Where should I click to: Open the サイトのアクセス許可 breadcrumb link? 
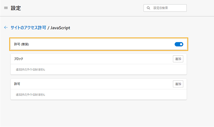(x=28, y=28)
